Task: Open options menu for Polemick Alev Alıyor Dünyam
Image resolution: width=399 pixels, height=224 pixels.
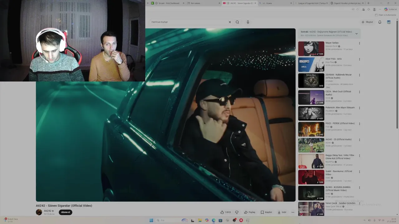Action: point(359,108)
